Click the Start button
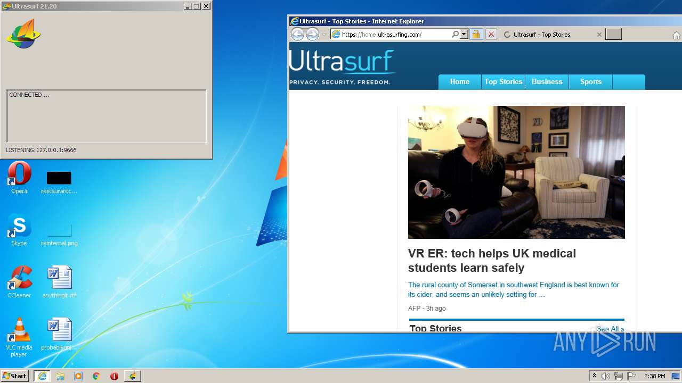The image size is (682, 383). (15, 376)
